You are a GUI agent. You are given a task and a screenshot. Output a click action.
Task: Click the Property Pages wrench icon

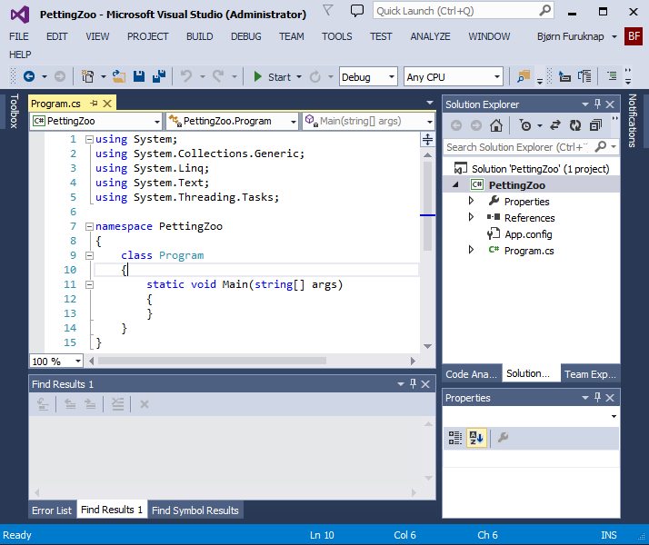click(503, 438)
